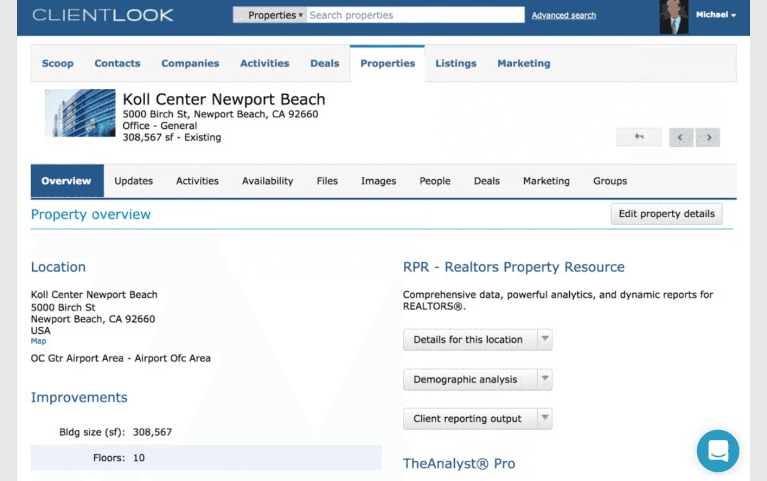Open the Files sub-tab

(x=327, y=181)
